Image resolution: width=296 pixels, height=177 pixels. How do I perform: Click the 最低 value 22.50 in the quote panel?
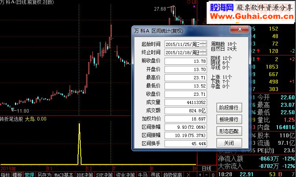point(287,112)
